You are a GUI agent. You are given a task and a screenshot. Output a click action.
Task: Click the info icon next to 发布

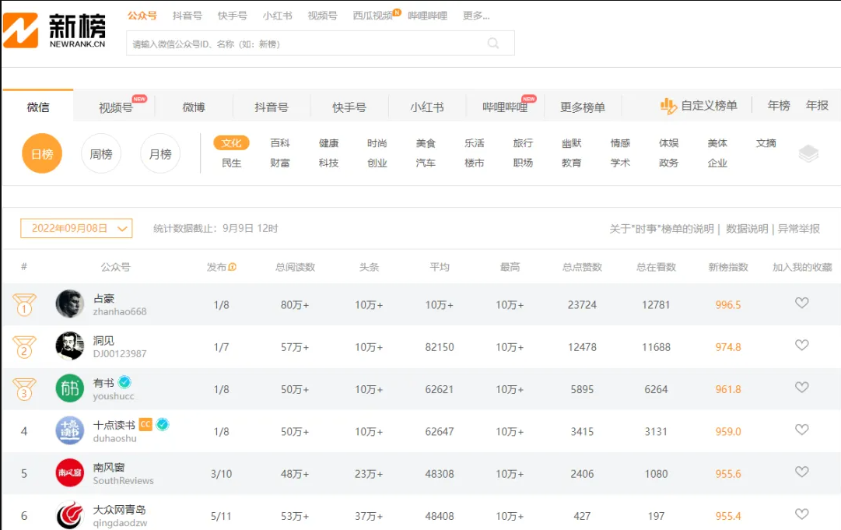[x=233, y=267]
